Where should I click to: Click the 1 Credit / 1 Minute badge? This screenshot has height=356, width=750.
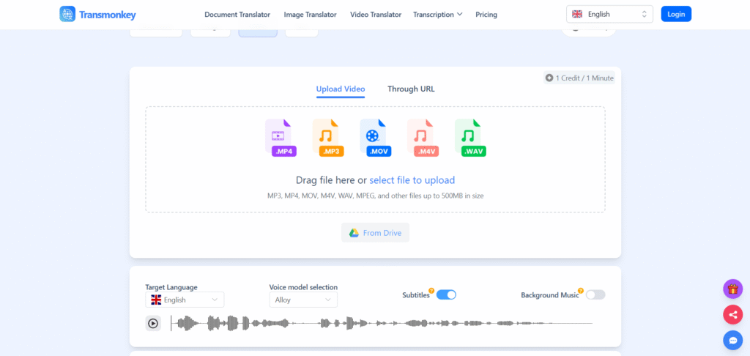pos(579,78)
